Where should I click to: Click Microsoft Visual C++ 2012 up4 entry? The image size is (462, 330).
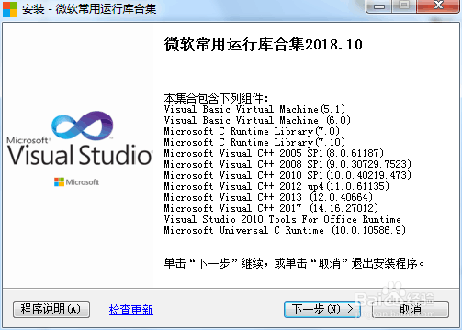coord(276,186)
